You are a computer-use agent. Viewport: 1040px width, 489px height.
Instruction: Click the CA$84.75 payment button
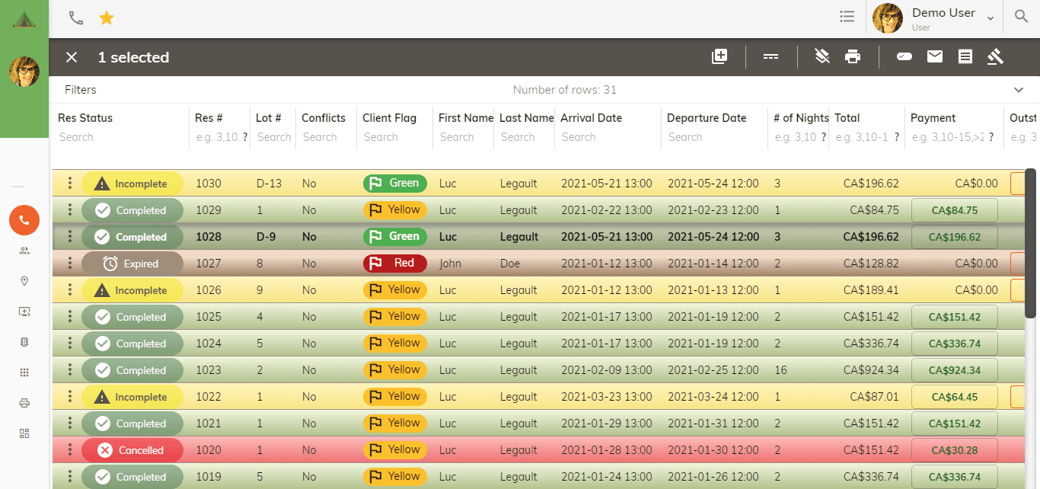(x=954, y=210)
